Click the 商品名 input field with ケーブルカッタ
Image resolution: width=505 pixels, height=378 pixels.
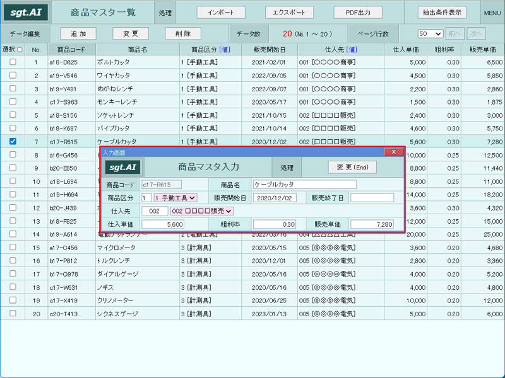[x=305, y=185]
